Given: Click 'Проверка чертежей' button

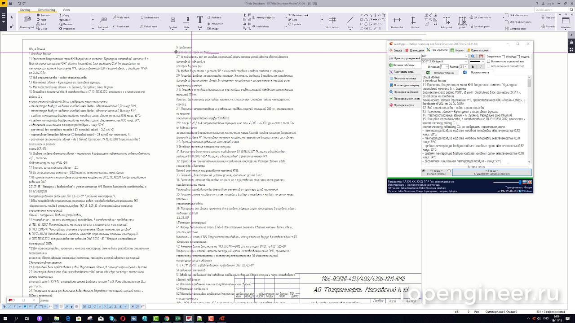Looking at the screenshot, I should (x=404, y=92).
